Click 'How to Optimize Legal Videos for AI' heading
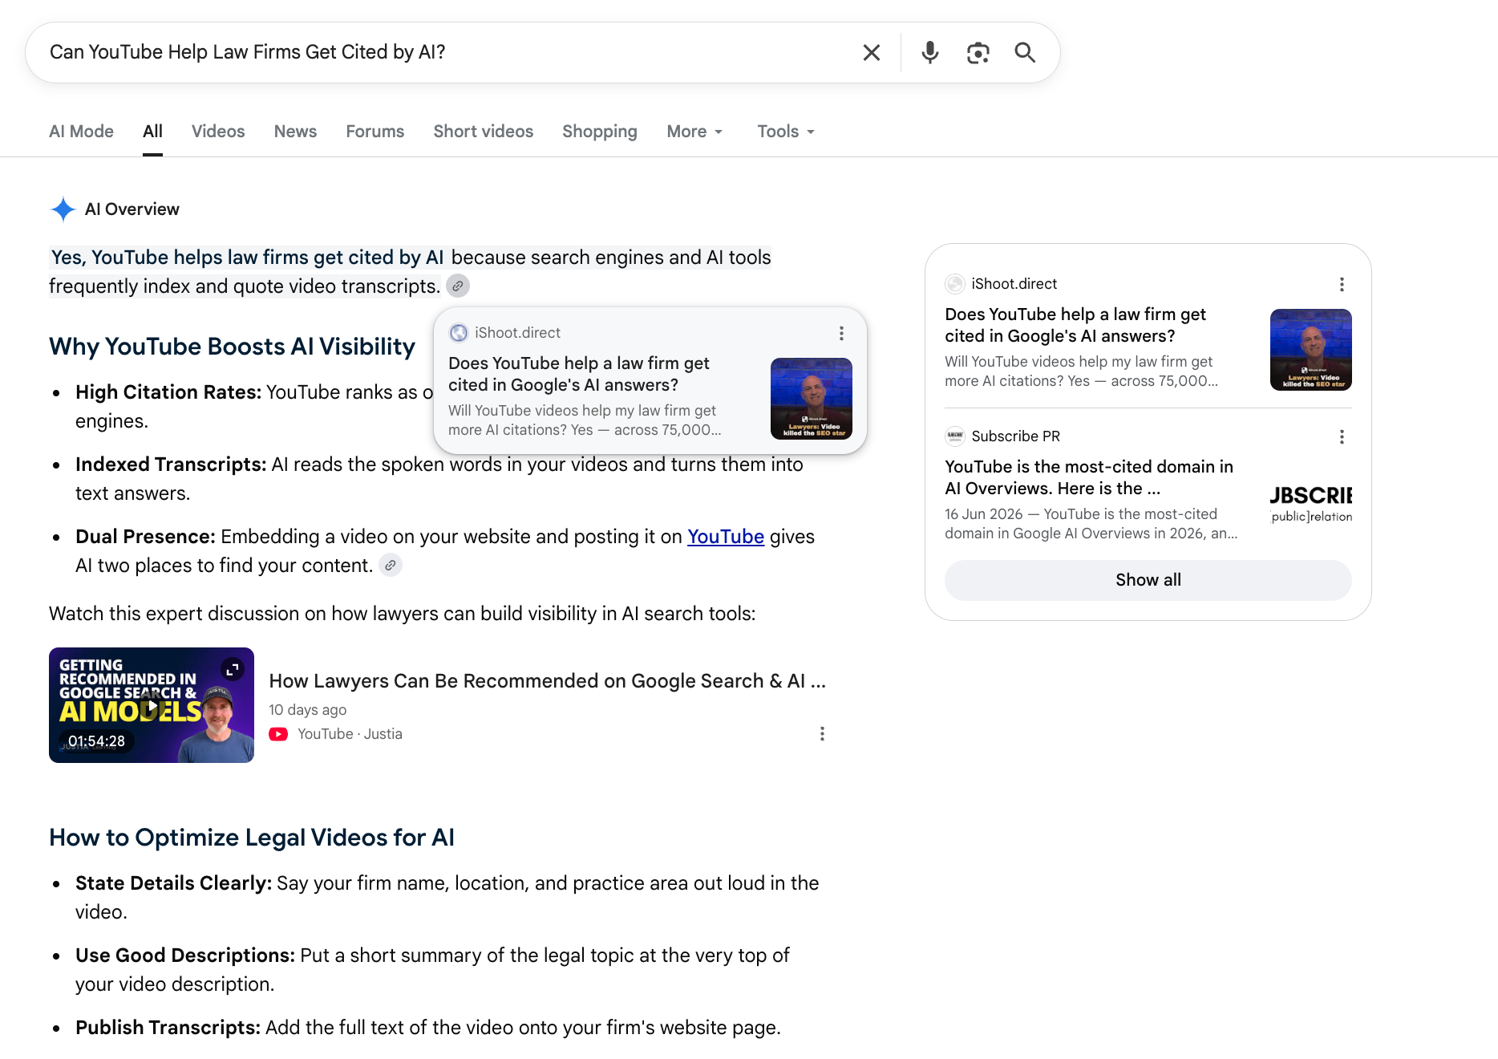The width and height of the screenshot is (1498, 1059). tap(252, 838)
